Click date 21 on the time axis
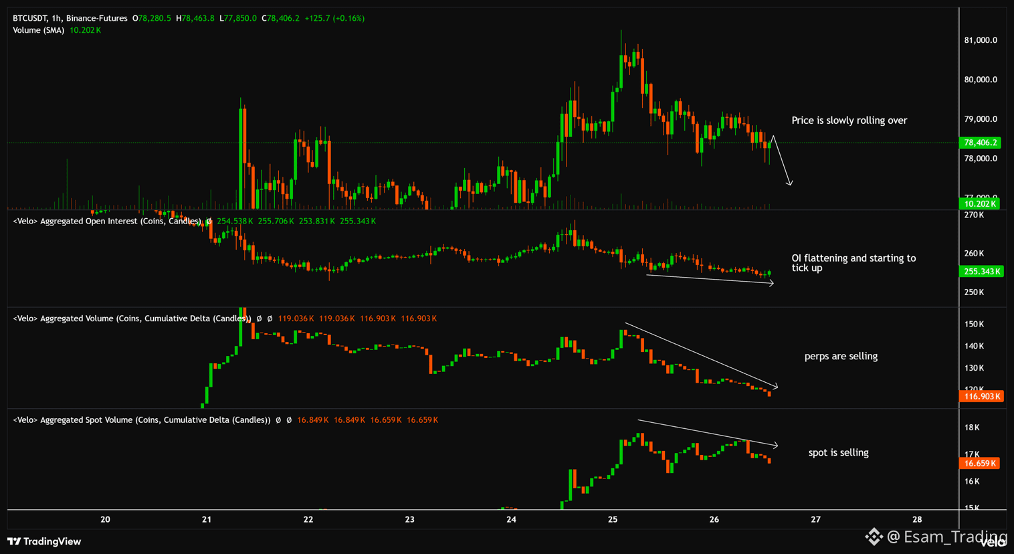1014x554 pixels. pos(207,519)
